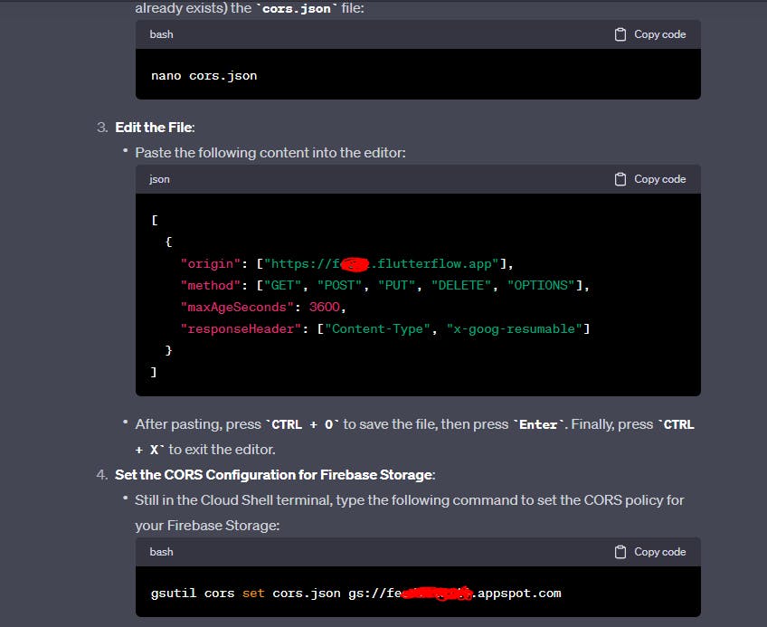Click the "PUT" method string
The image size is (767, 627).
(x=396, y=285)
